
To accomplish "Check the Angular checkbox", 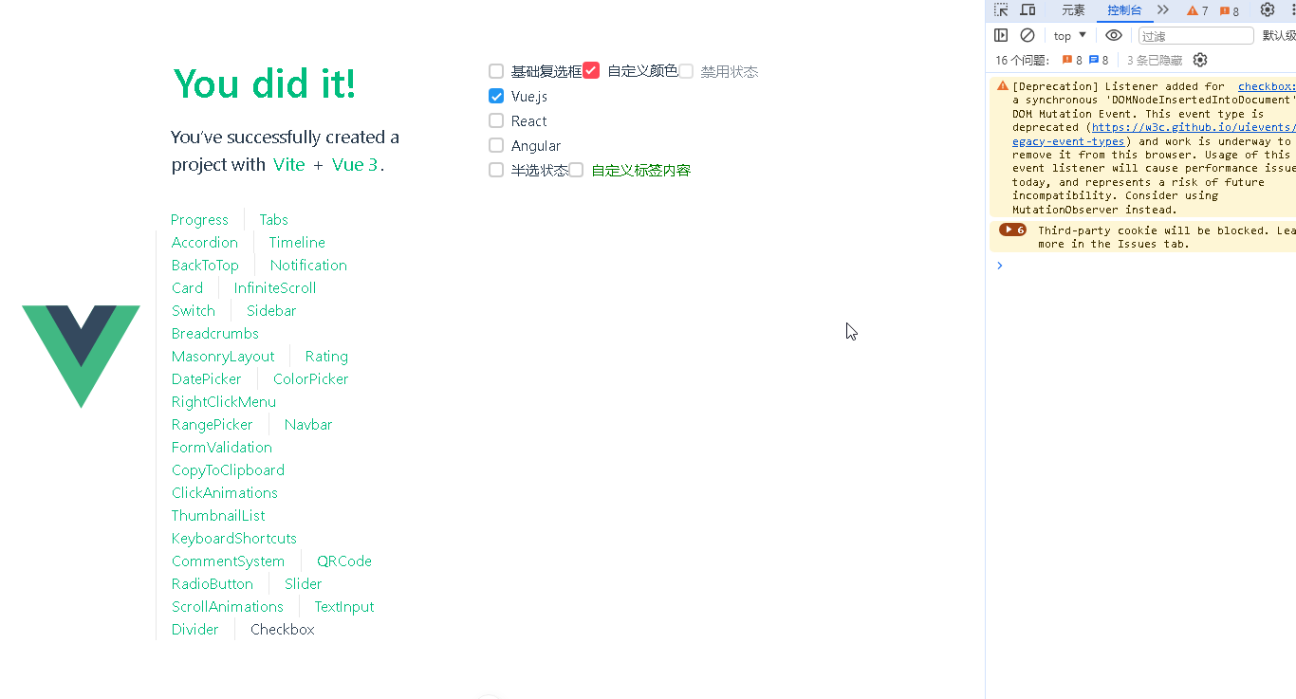I will coord(496,145).
